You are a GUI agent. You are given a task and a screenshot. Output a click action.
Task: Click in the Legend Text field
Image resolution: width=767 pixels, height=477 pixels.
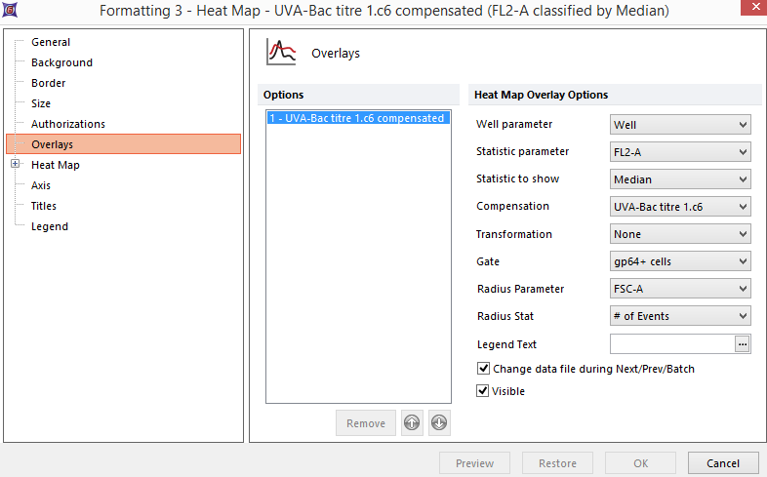coord(671,344)
